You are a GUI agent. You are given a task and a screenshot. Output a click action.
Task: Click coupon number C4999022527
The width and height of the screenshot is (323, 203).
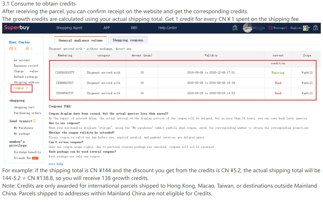coord(65,83)
